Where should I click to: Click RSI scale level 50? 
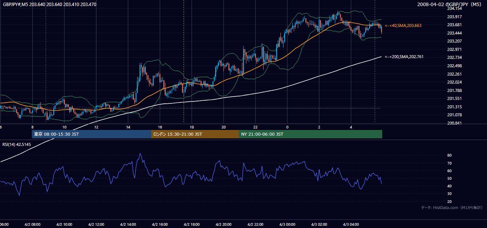tap(449, 179)
